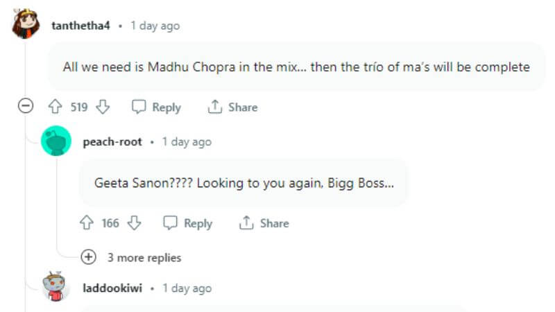Screen dimensions: 555x312
Task: Open peach-root username link
Action: [112, 141]
